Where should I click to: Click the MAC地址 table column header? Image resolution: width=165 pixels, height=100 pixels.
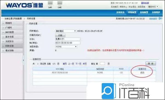[x=60, y=69]
